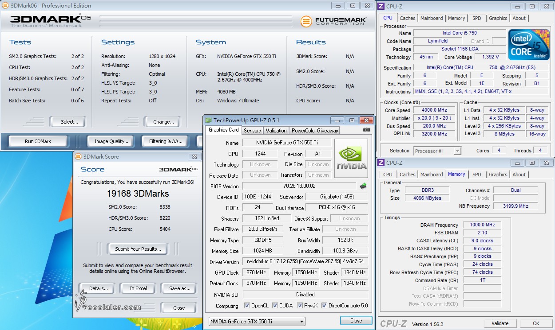
Task: Click the GPU-Z screenshot camera icon
Action: 366,130
